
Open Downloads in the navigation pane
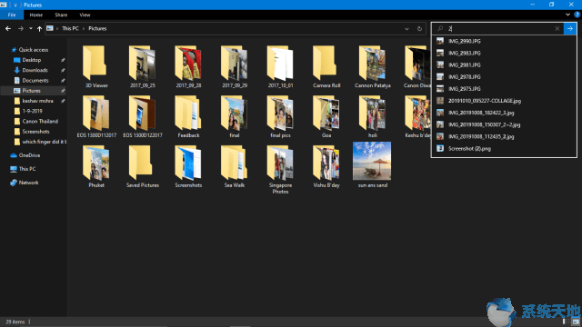coord(35,70)
